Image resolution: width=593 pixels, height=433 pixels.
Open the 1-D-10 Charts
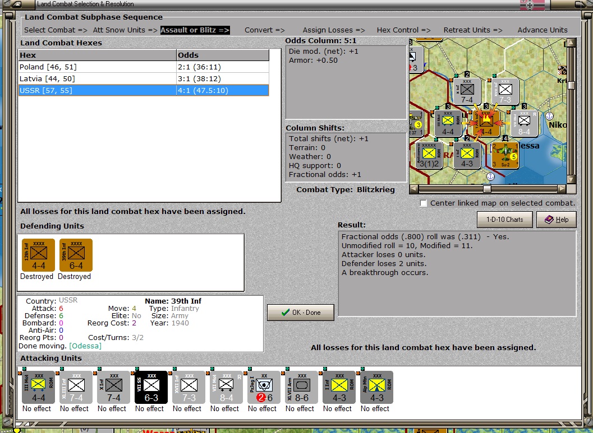tap(504, 220)
